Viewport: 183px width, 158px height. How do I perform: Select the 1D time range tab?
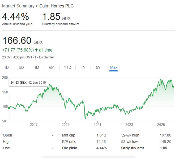(x=6, y=67)
